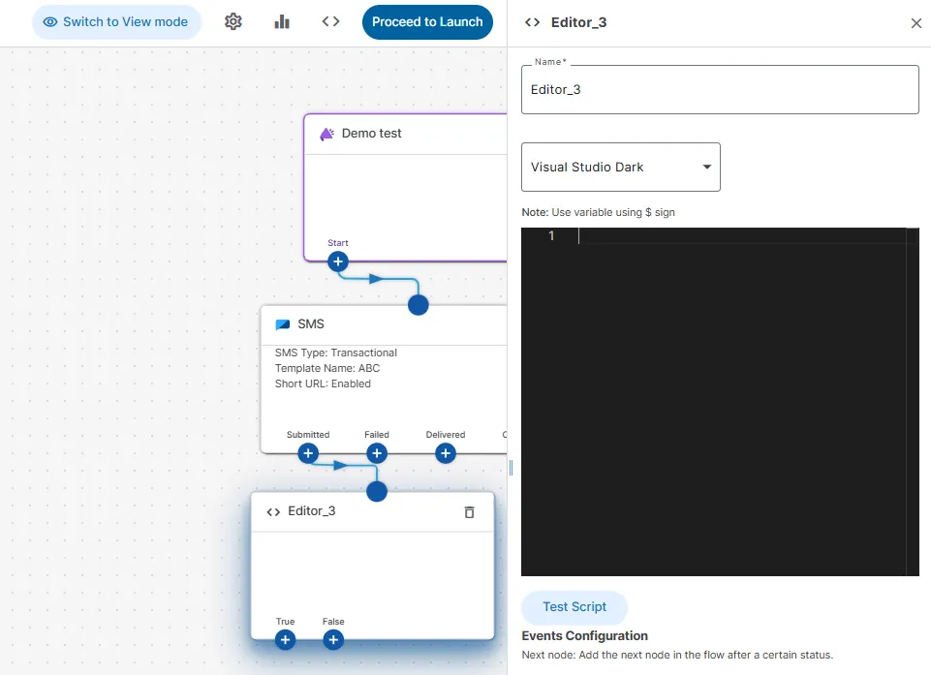
Task: Click inside the dark code editor area
Action: pos(720,401)
